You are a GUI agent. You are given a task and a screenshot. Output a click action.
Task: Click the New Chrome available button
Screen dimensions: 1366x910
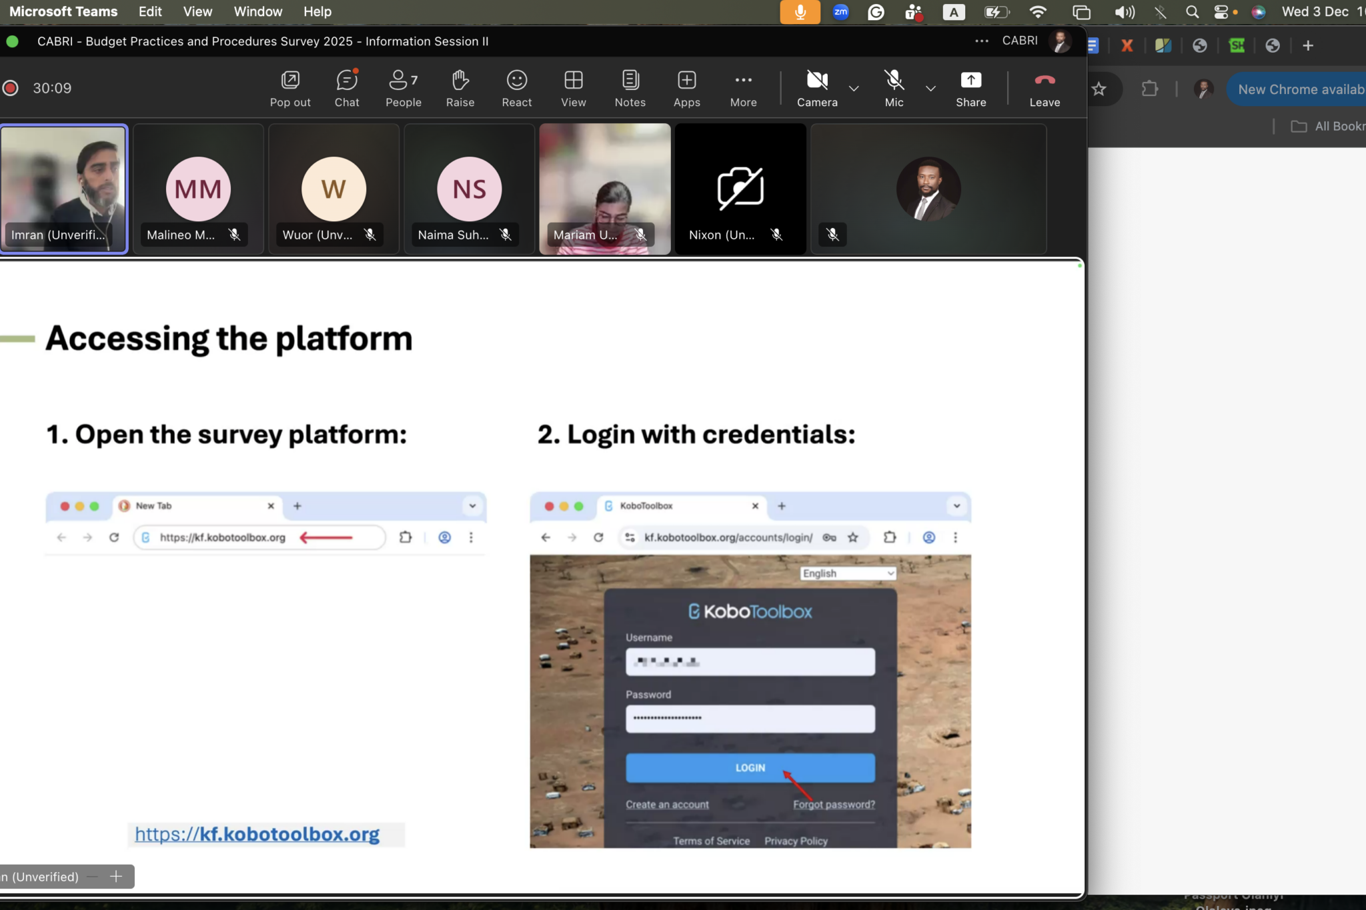tap(1297, 89)
